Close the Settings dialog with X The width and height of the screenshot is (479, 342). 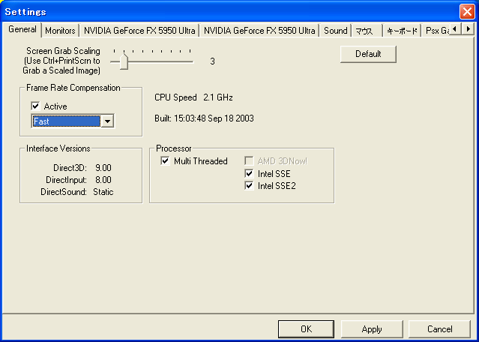466,11
